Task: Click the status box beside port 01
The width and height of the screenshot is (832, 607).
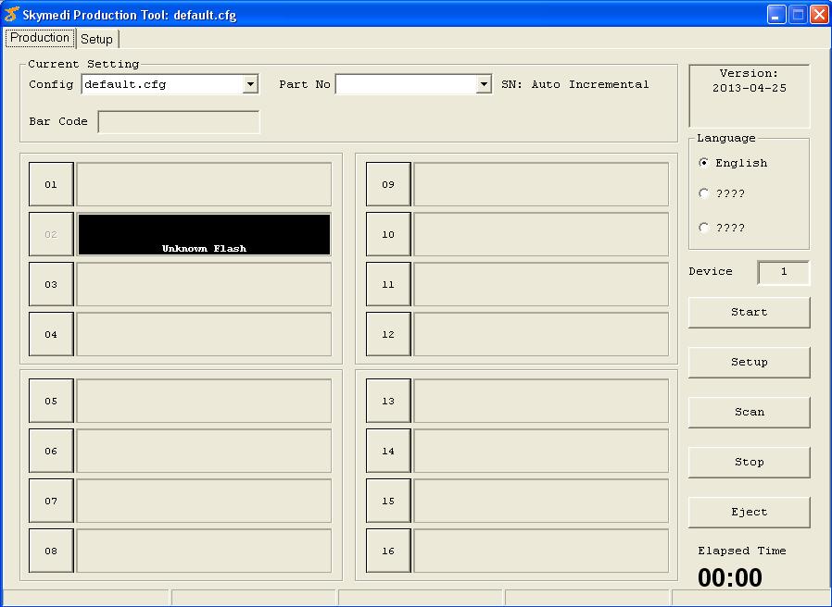Action: click(204, 184)
